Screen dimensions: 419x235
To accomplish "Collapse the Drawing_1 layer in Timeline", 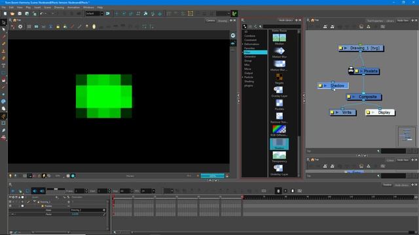I will 35,202.
